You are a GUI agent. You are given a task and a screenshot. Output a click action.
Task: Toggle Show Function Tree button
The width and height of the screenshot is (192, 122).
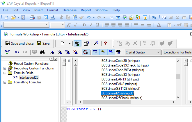103,52
